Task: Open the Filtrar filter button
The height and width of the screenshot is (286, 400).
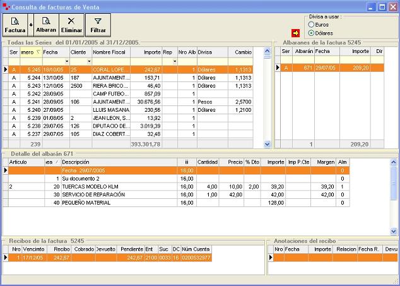Action: click(98, 25)
